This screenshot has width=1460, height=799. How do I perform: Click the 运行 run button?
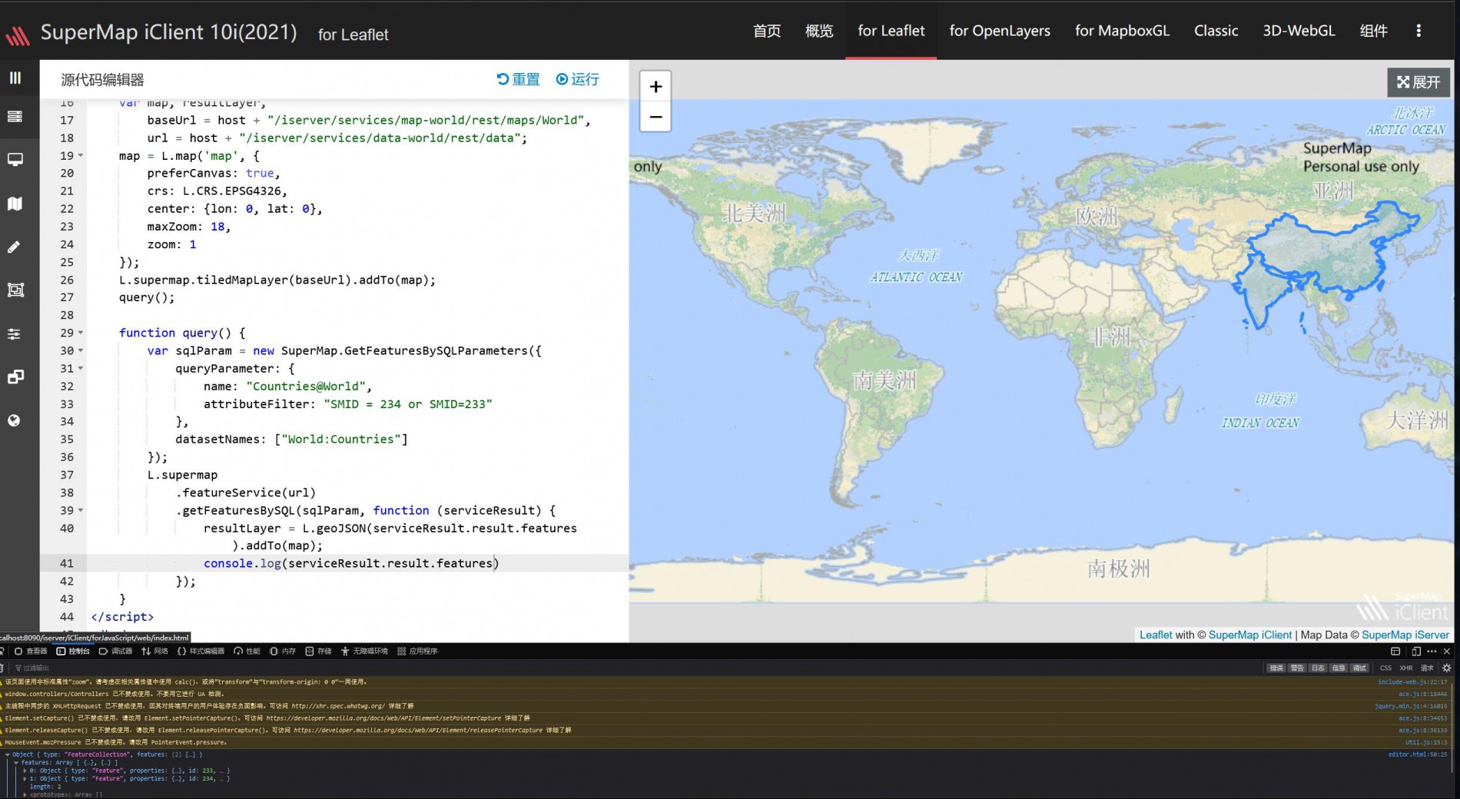pos(577,80)
